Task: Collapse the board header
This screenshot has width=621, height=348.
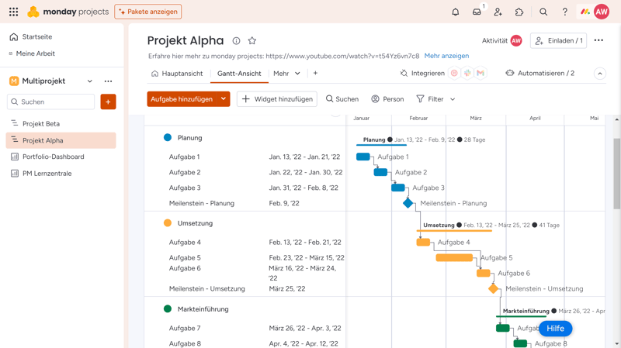Action: [x=600, y=74]
